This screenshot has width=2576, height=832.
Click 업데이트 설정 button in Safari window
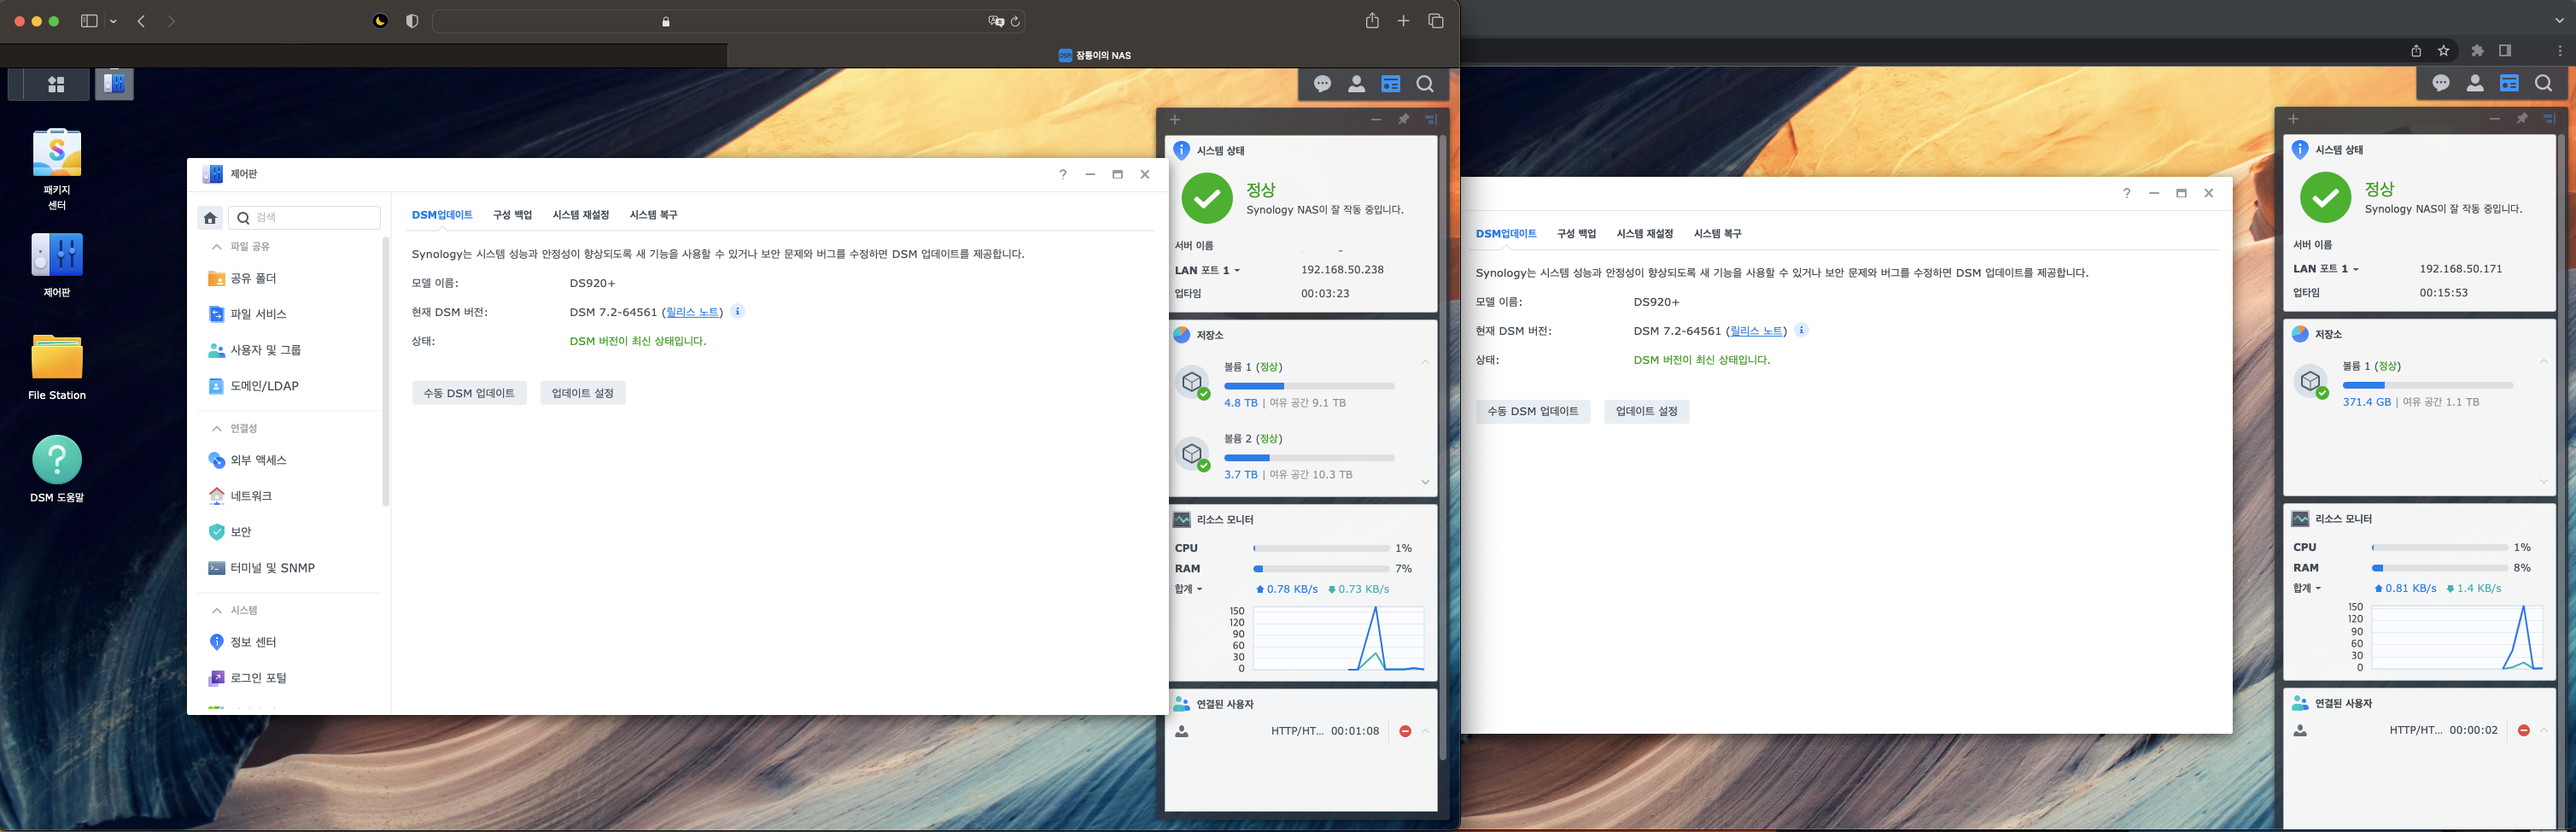click(583, 393)
